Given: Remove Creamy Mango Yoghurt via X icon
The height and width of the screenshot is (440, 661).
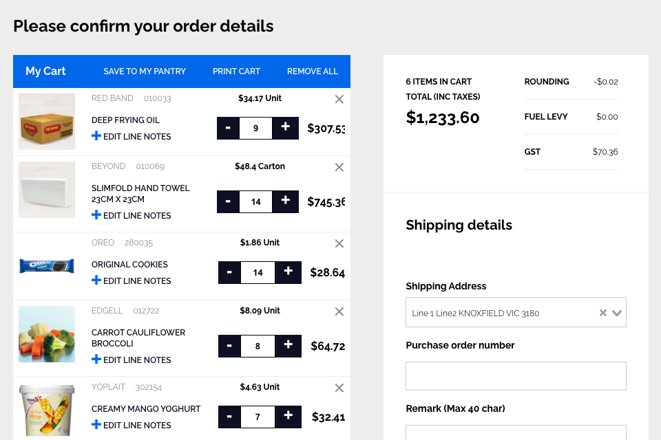Looking at the screenshot, I should [339, 388].
